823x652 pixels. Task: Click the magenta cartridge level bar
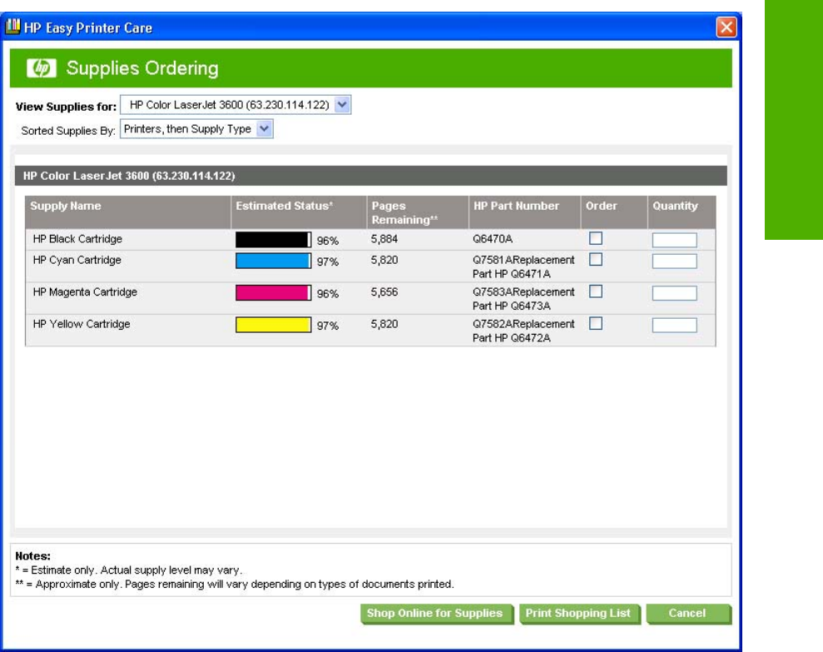[274, 292]
